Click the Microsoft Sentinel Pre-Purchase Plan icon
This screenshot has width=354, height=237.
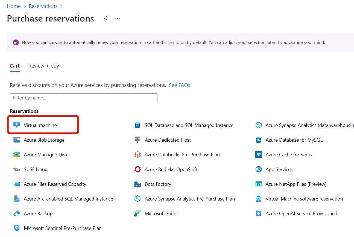point(17,228)
